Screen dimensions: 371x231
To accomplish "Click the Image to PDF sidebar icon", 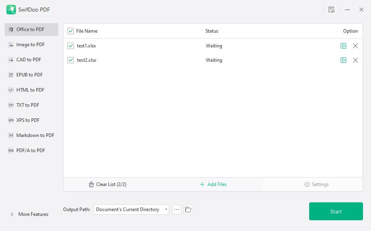I will coord(11,45).
